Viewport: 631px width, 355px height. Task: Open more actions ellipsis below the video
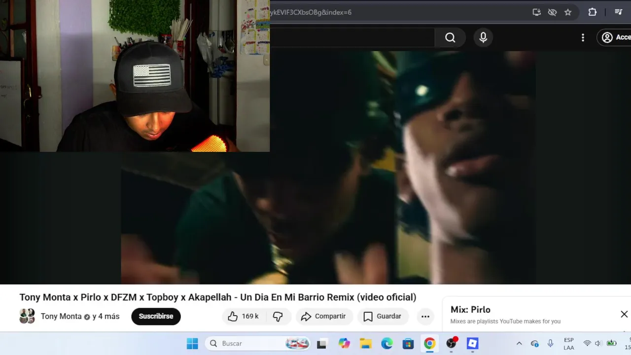(x=425, y=317)
